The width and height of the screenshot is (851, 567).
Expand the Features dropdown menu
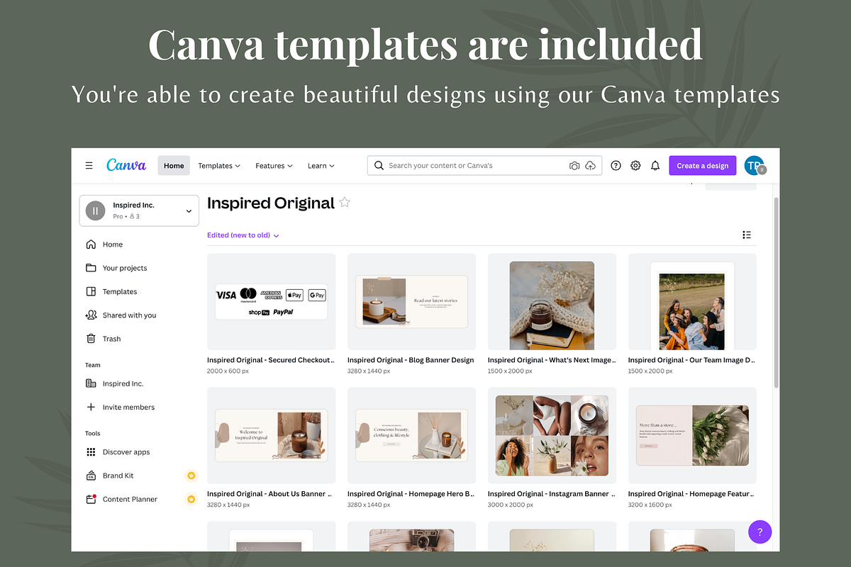tap(274, 166)
